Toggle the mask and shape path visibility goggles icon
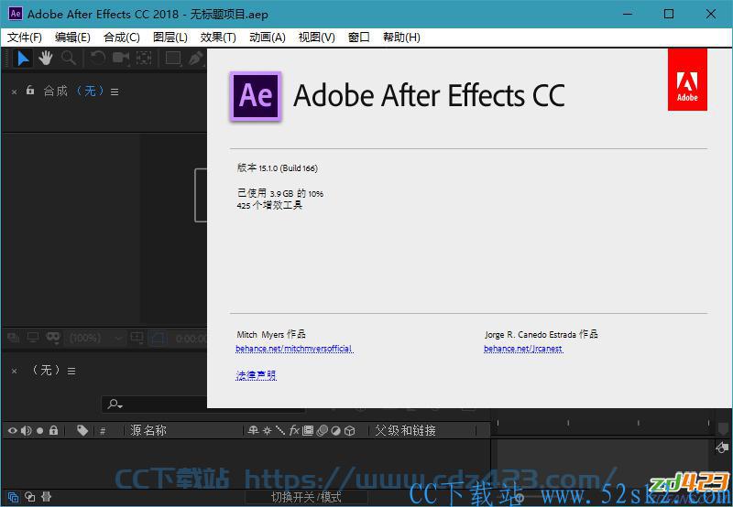Image resolution: width=733 pixels, height=507 pixels. (53, 338)
